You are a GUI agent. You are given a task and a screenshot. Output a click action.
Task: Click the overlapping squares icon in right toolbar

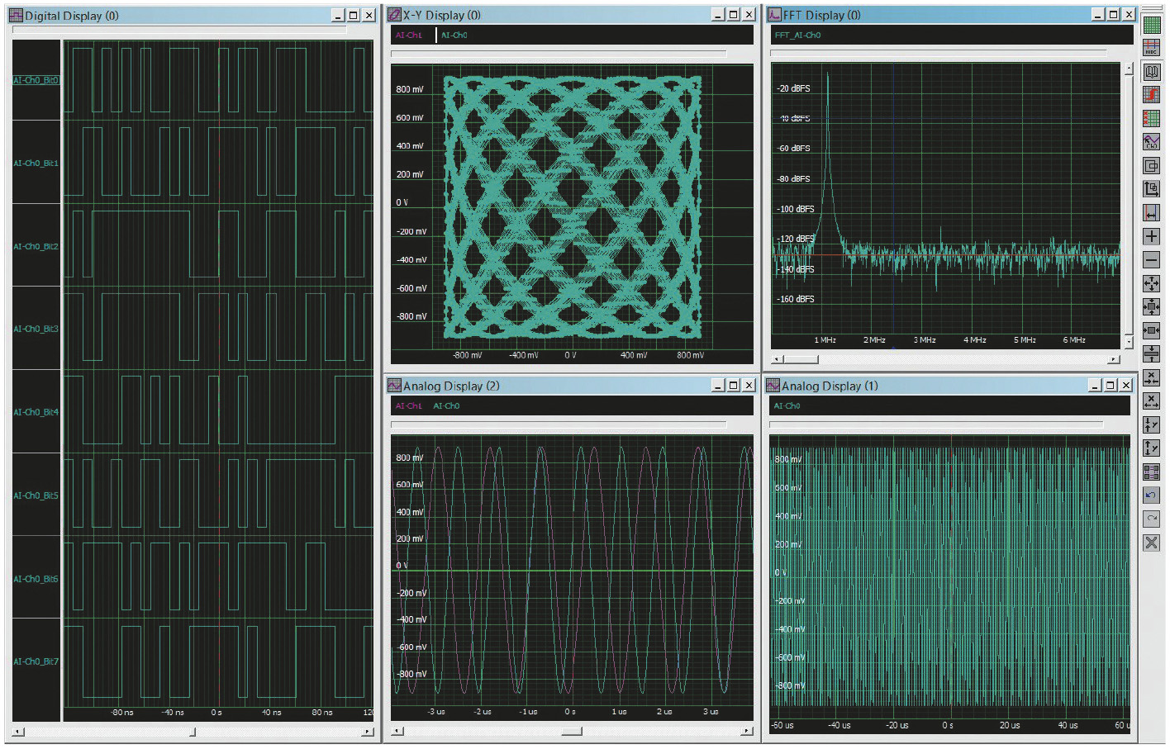1151,166
